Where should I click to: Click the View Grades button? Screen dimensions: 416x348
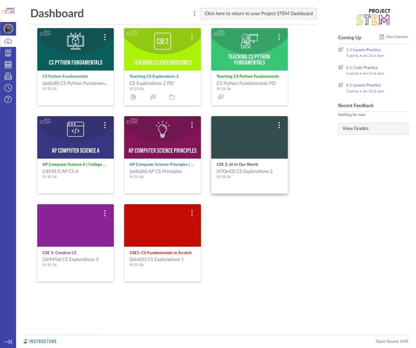[x=373, y=128]
